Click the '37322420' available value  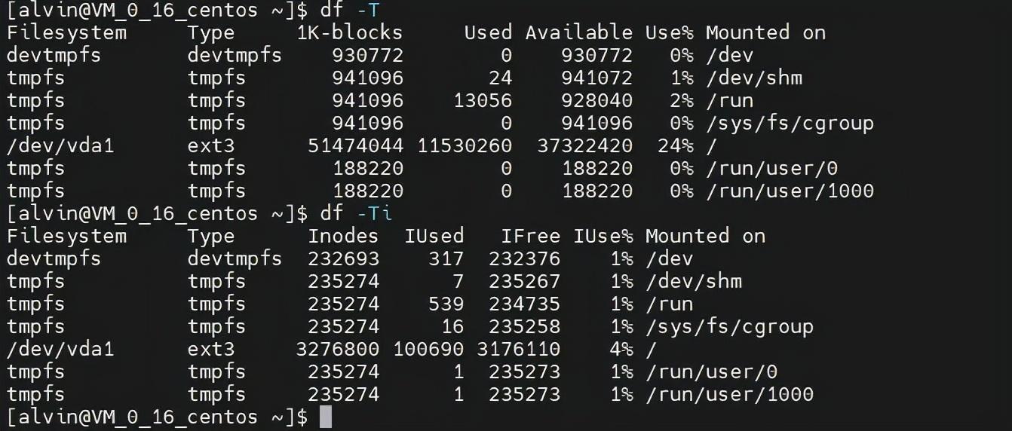(x=585, y=145)
